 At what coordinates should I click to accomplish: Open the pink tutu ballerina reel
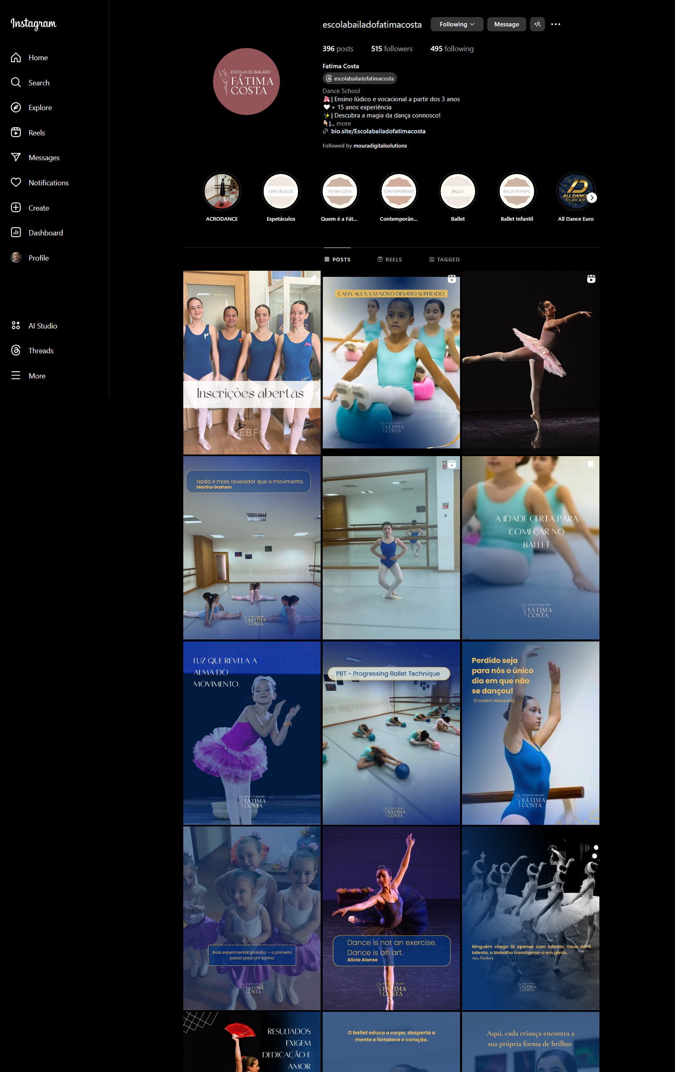click(530, 362)
